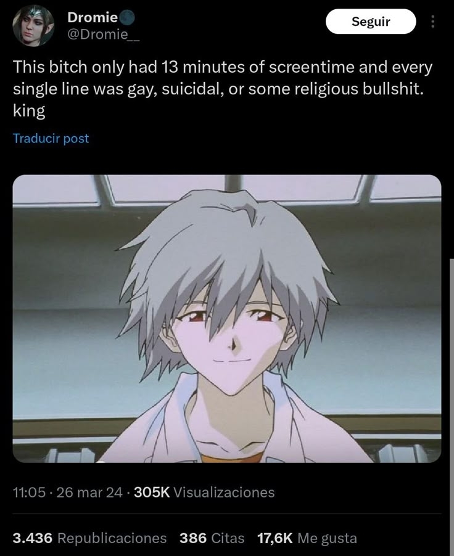Click the Me gusta label
This screenshot has height=556, width=454.
327,538
